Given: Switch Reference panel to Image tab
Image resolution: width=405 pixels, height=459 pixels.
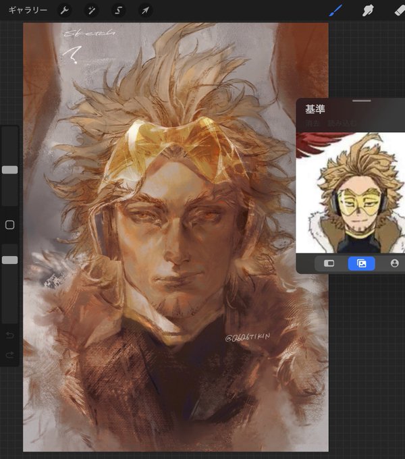Looking at the screenshot, I should pos(361,263).
